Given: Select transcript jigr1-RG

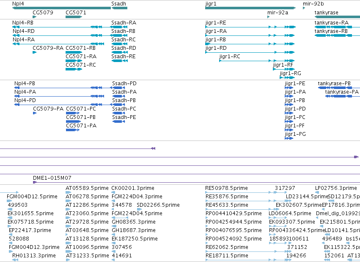Looking at the screenshot, I should (287, 78).
